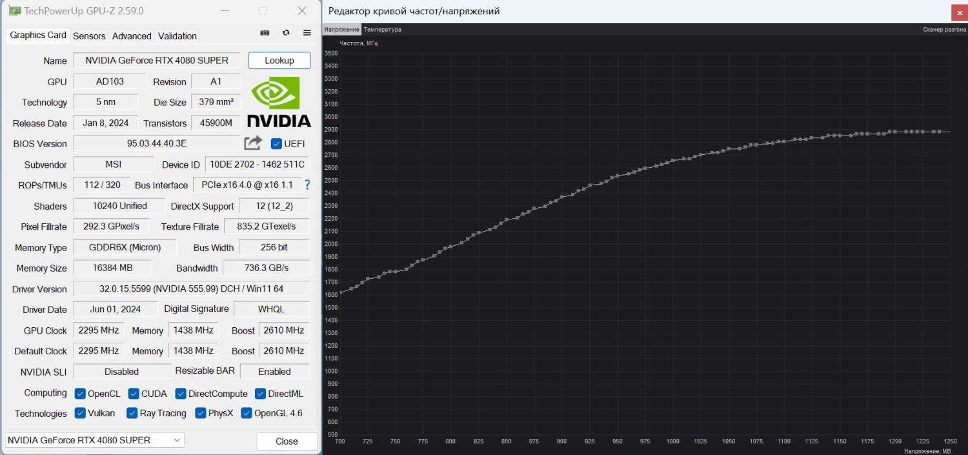Select the Температура tab in curve editor

click(382, 29)
